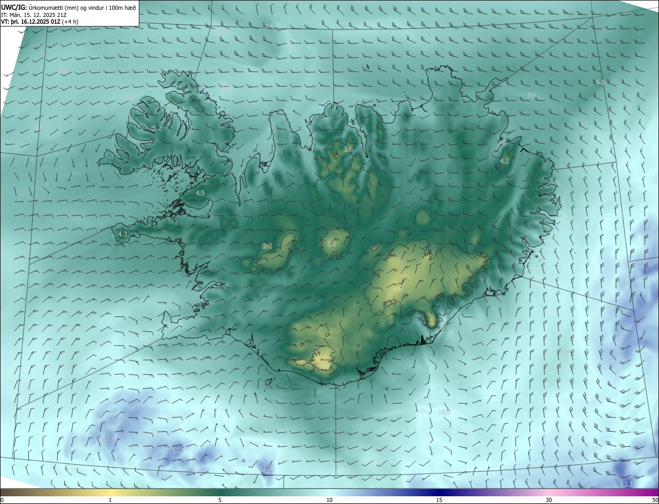Click the 3.1 value on the central glacier
This screenshot has height=504, width=659.
332,244
